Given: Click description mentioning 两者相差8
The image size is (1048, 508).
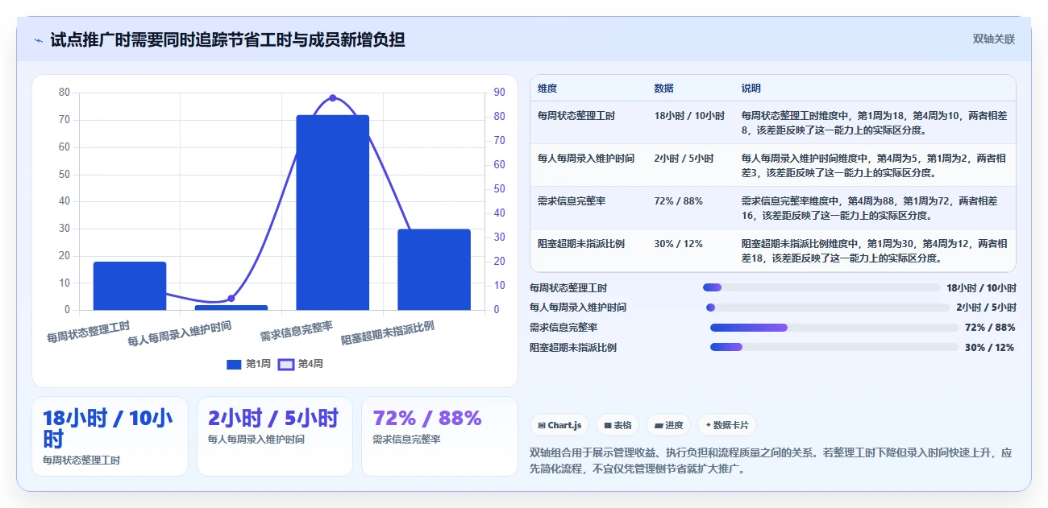Looking at the screenshot, I should 874,122.
